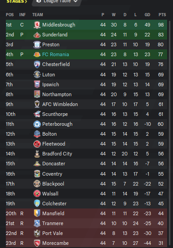Open Chesterfield via its crest icon
Image resolution: width=173 pixels, height=248 pixels.
click(x=37, y=64)
